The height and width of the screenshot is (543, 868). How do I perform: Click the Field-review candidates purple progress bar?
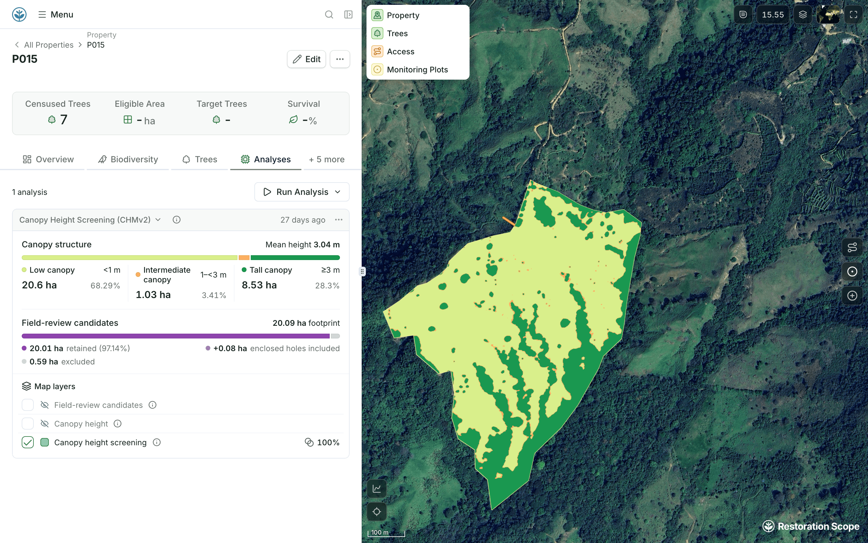pos(175,336)
